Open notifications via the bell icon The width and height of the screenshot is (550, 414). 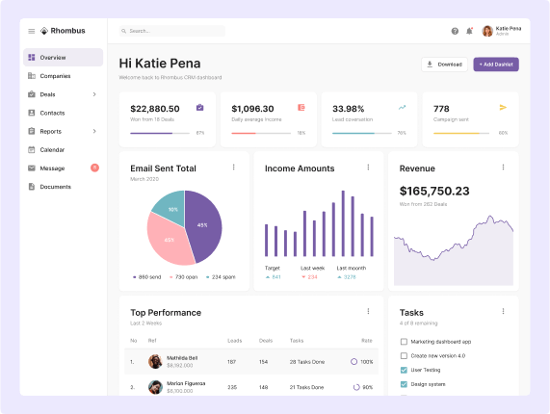tap(469, 31)
